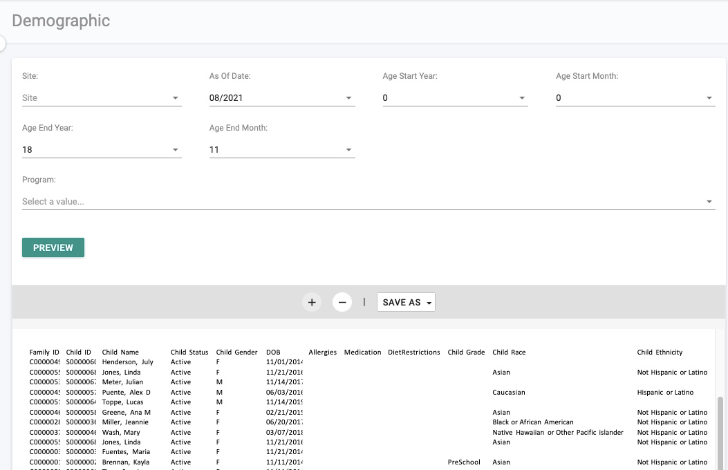Viewport: 728px width, 470px height.
Task: Click the Caucasian race cell
Action: click(x=509, y=392)
